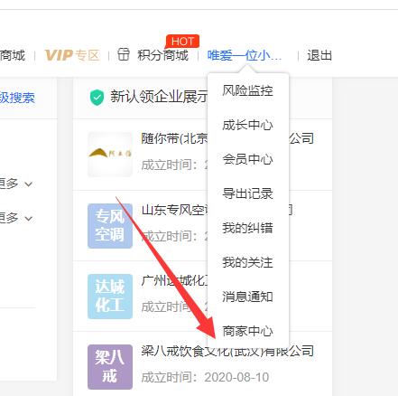Choose 会员中心 in the dropdown

pyautogui.click(x=248, y=159)
